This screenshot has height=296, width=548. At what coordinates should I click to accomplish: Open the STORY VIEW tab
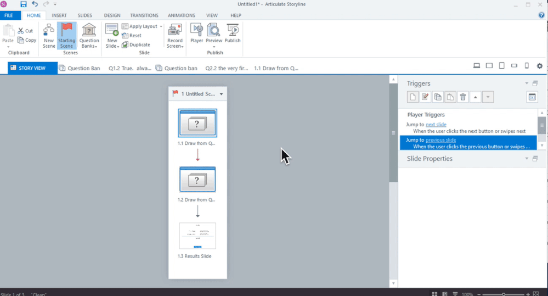tap(32, 68)
